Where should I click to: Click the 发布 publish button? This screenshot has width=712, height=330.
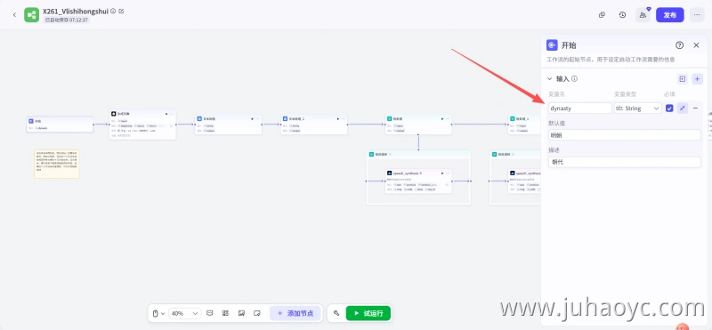pos(670,15)
